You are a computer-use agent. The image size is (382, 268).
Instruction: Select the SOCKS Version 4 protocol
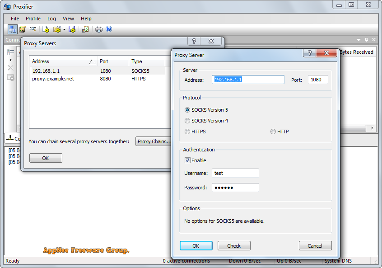(187, 121)
